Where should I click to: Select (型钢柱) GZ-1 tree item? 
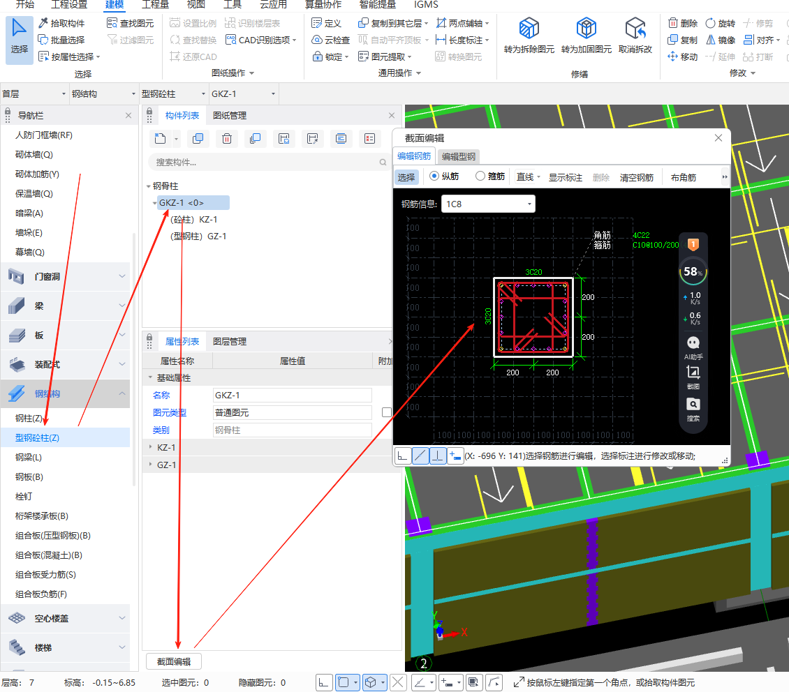click(x=198, y=236)
